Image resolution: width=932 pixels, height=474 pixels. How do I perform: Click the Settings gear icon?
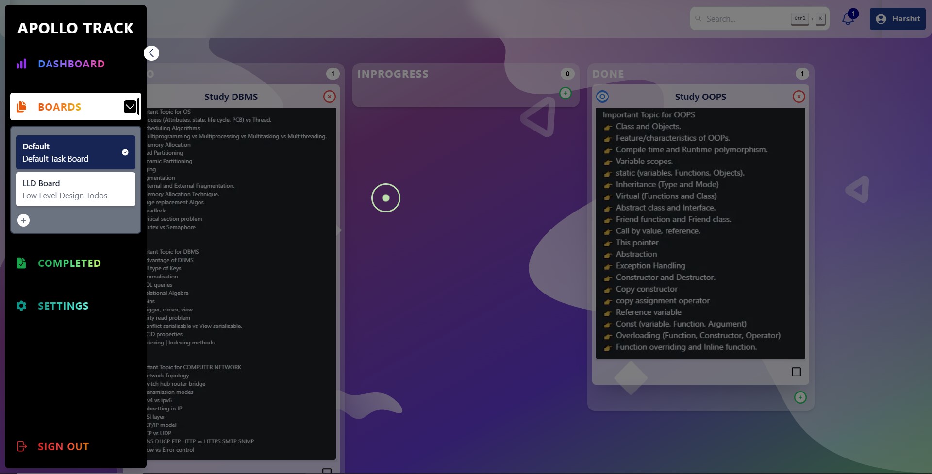pyautogui.click(x=21, y=306)
